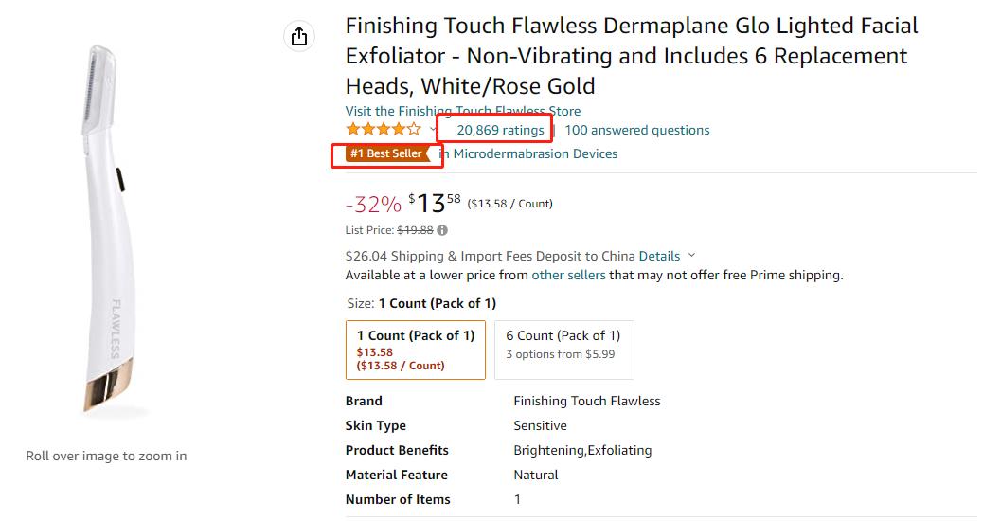Click the share icon near product image
983x521 pixels.
click(299, 36)
